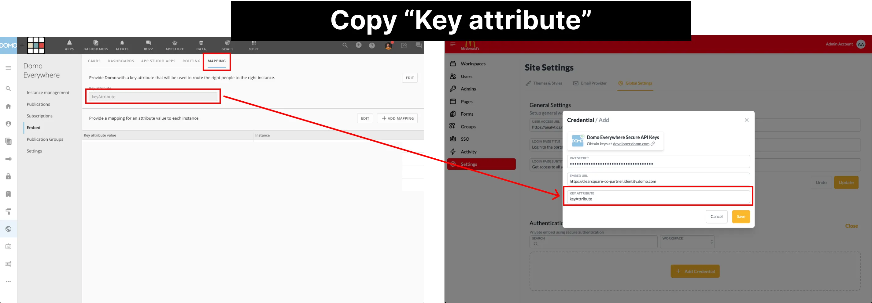This screenshot has width=872, height=303.
Task: Open the Alerts bell in Domo
Action: coord(122,45)
